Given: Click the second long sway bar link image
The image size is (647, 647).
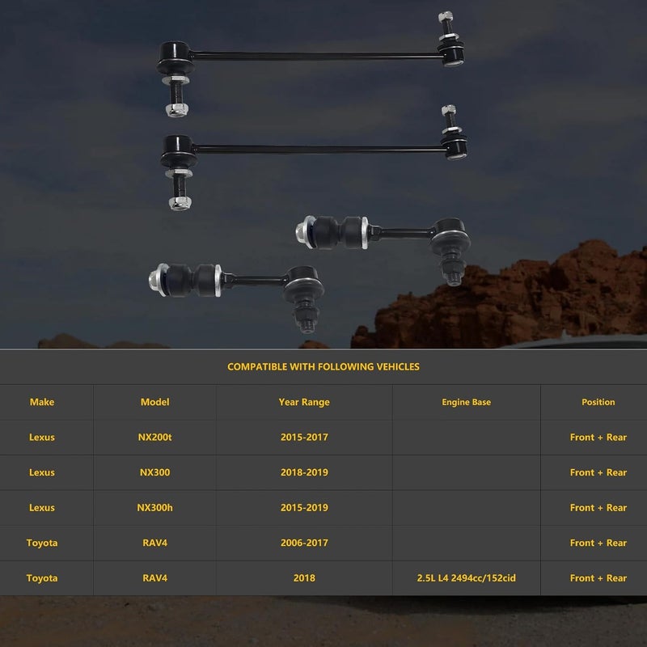Looking at the screenshot, I should (x=314, y=150).
